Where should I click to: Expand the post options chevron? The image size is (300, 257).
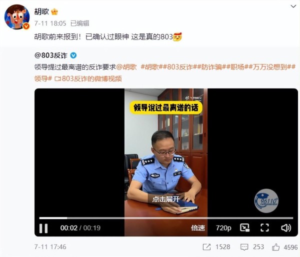[x=293, y=6]
